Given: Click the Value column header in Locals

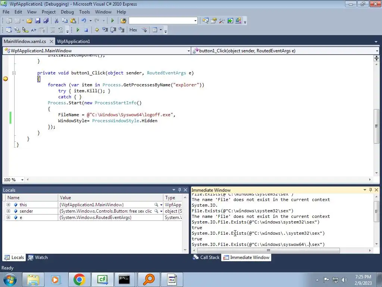Looking at the screenshot, I should click(110, 198).
